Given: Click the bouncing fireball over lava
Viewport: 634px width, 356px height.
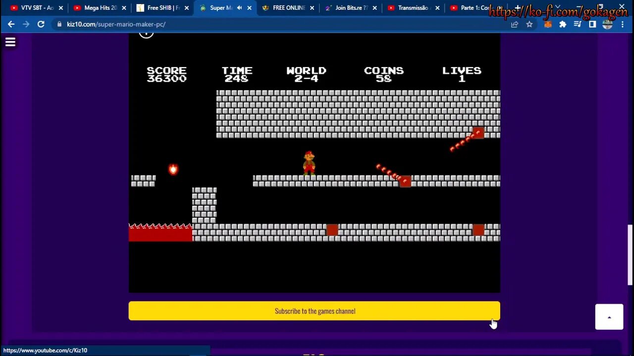Looking at the screenshot, I should (x=173, y=170).
